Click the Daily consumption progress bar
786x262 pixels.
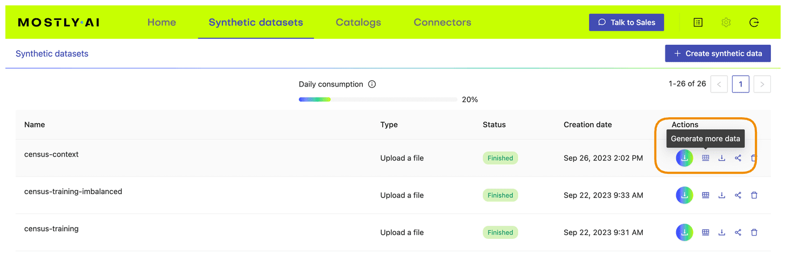[x=377, y=100]
